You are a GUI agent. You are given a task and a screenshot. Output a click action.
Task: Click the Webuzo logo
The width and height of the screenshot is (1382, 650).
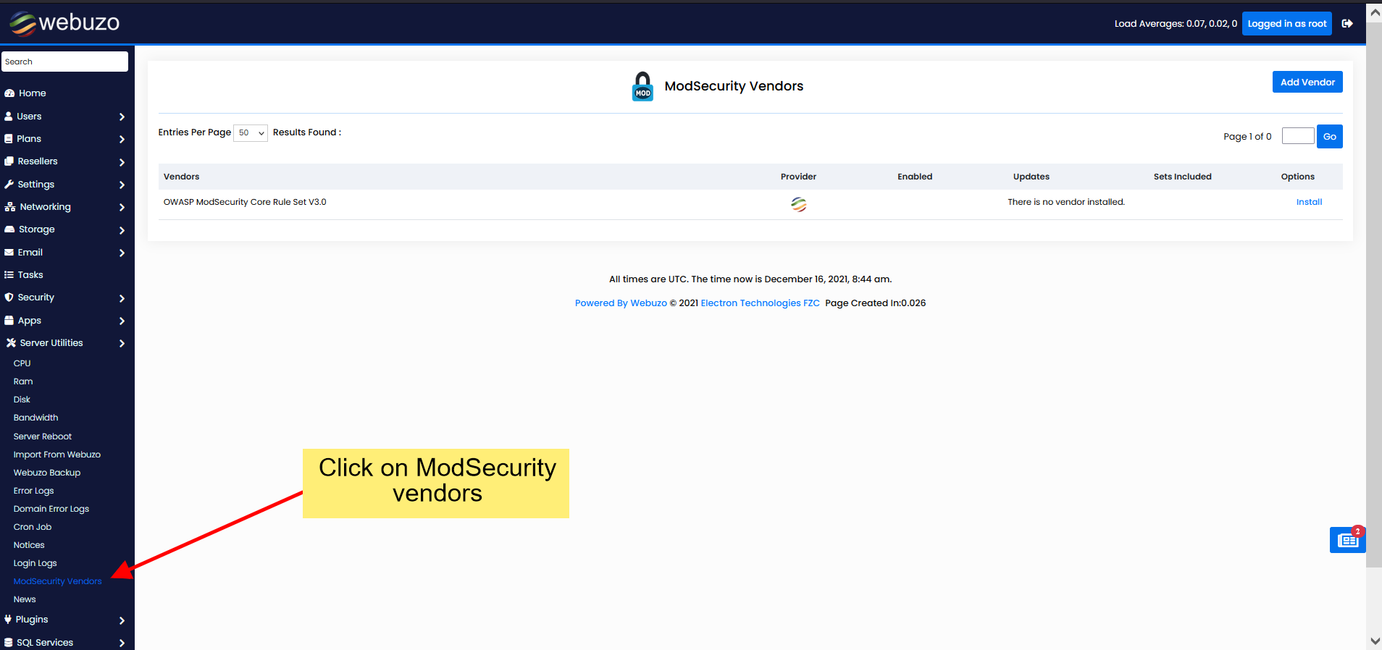64,23
